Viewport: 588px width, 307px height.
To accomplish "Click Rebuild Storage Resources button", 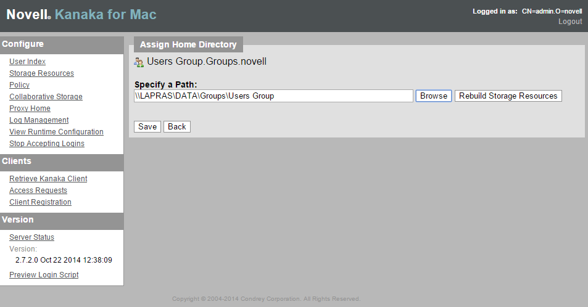I will coord(508,96).
